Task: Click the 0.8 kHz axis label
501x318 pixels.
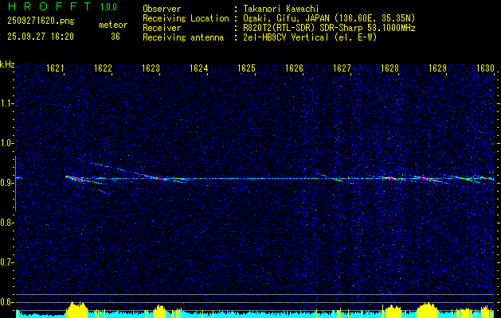Action: (x=6, y=223)
